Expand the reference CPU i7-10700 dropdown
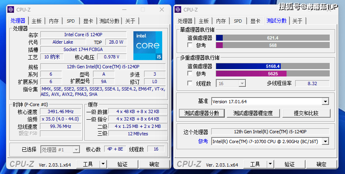345x174 pixels. 325,142
